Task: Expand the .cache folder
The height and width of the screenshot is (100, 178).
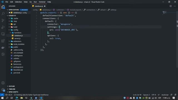Action: [16, 18]
